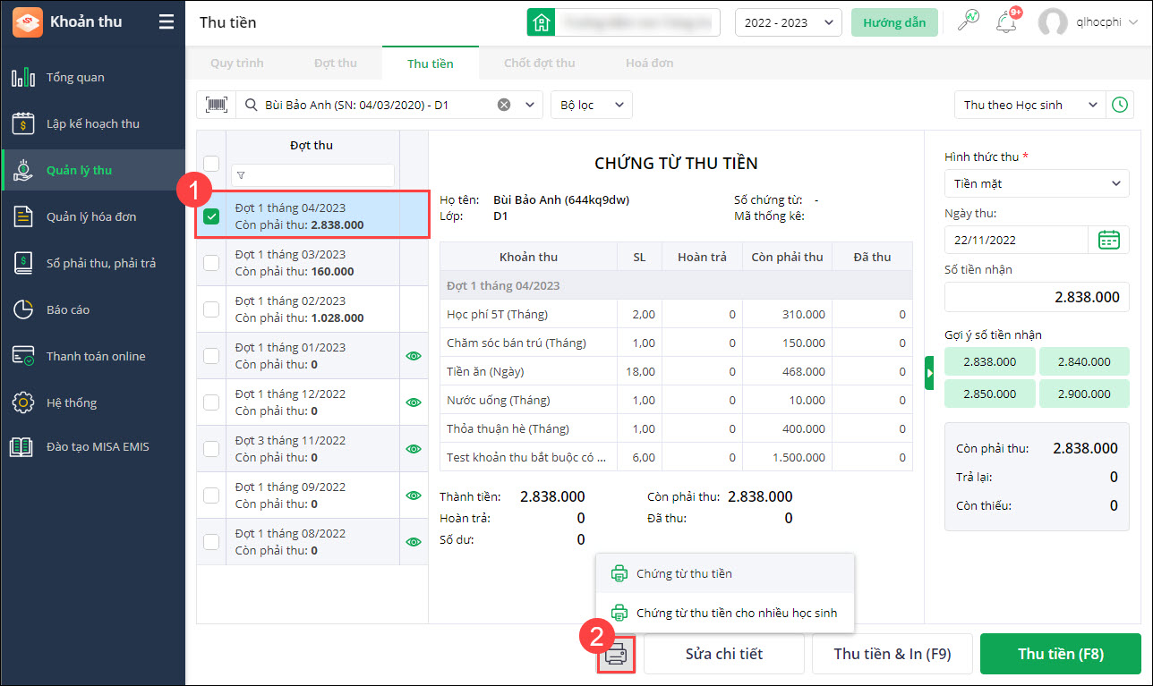
Task: Open Đào tạo MISA EMIS in sidebar
Action: 92,446
